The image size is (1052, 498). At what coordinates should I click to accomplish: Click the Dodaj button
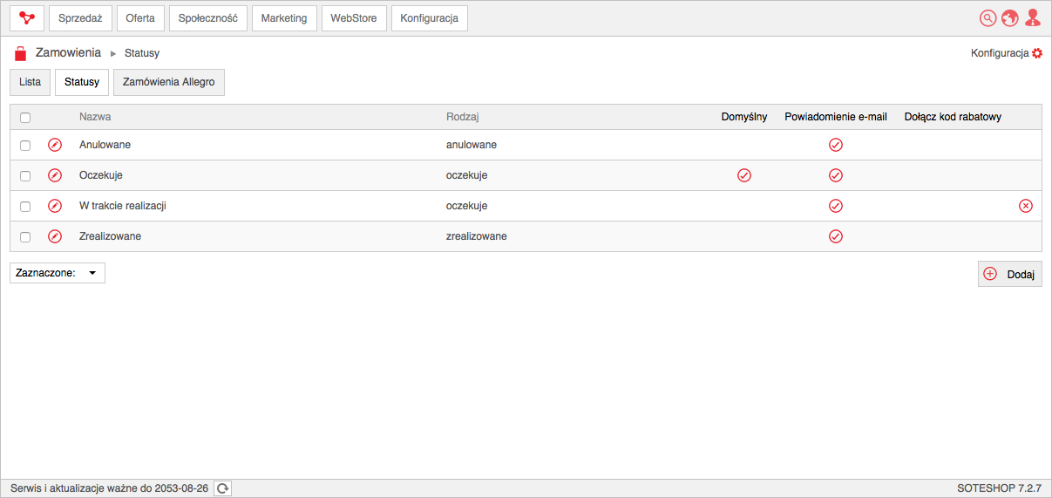point(1010,274)
